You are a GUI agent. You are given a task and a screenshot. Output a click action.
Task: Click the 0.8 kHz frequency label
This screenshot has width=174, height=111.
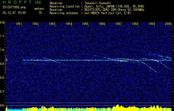2,78
